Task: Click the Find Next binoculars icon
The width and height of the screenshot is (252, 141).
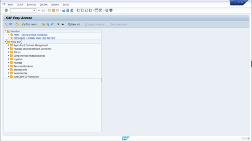Action: point(72,11)
